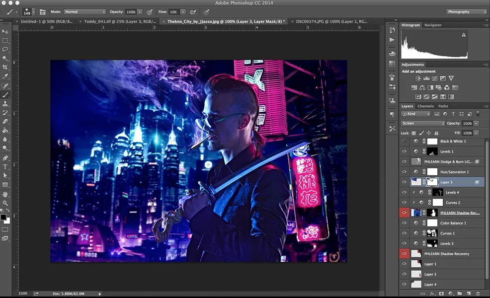
Task: Delete layer with trash icon
Action: [478, 294]
